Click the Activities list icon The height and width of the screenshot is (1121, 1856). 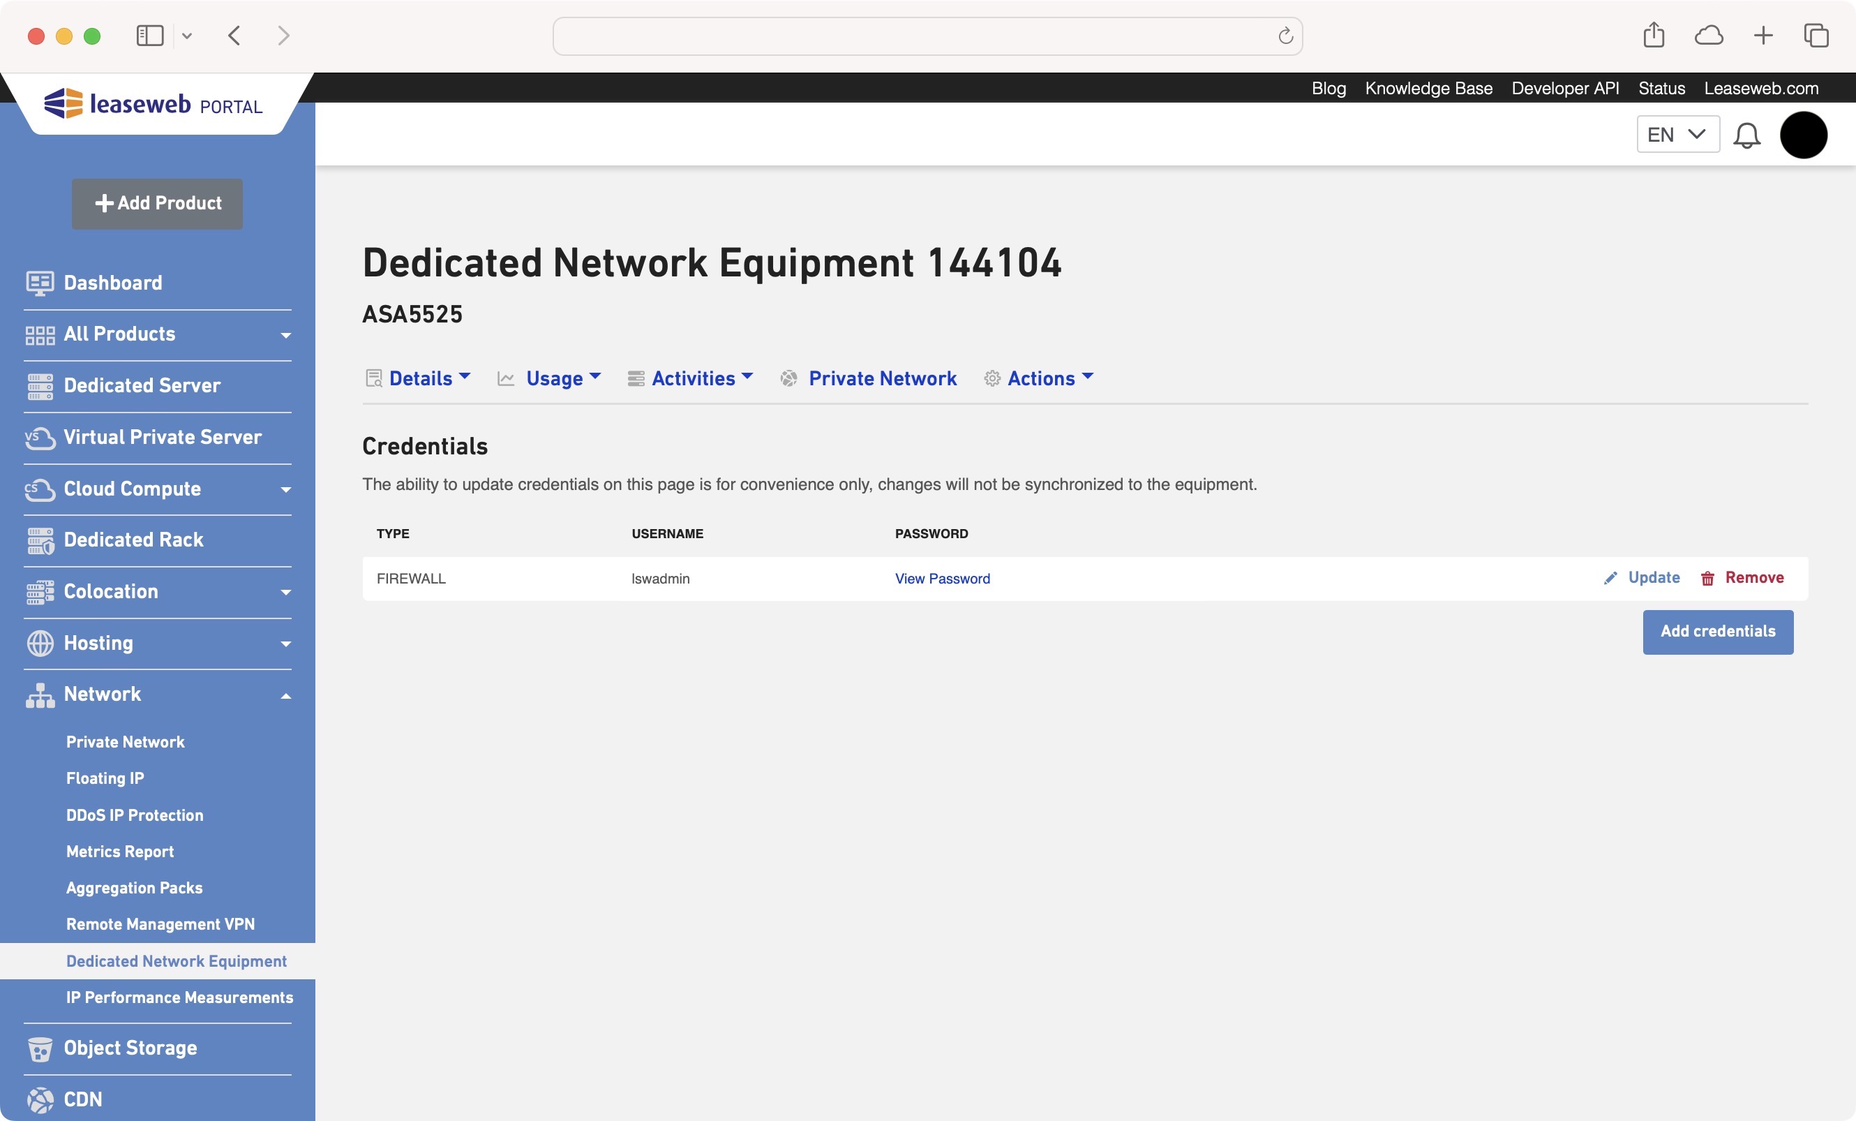pyautogui.click(x=636, y=379)
